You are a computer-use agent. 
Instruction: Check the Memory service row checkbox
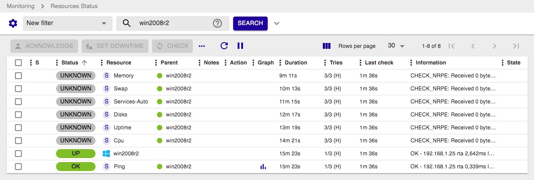(x=18, y=76)
